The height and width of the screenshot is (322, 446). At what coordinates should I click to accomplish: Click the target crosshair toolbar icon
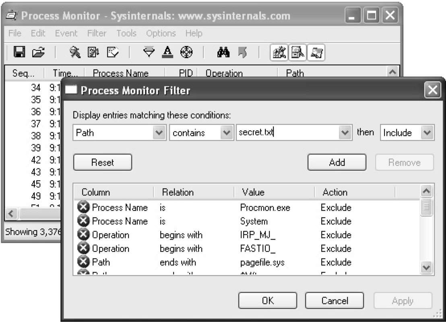[186, 52]
